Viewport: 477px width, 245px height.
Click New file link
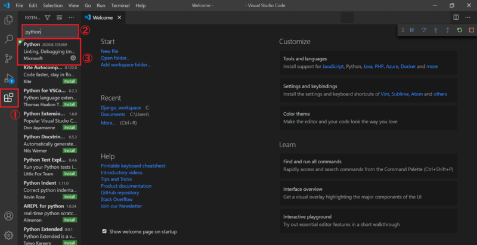(x=110, y=51)
